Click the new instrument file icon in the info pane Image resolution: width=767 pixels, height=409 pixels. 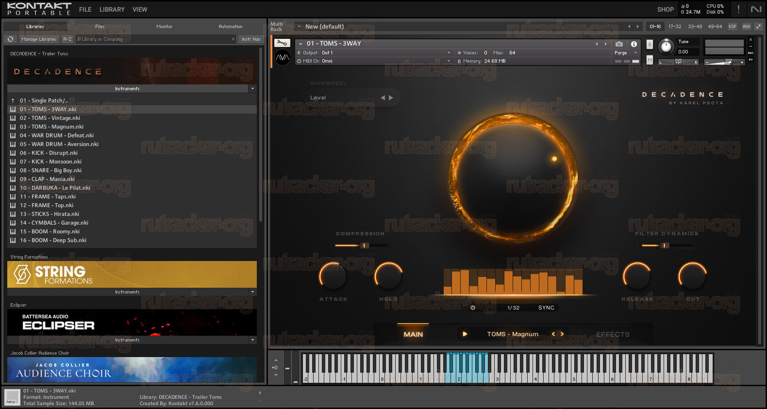12,397
